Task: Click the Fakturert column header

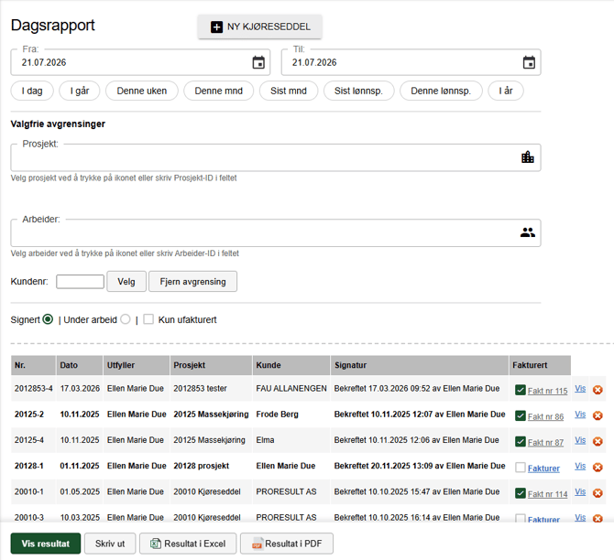Action: coord(540,365)
